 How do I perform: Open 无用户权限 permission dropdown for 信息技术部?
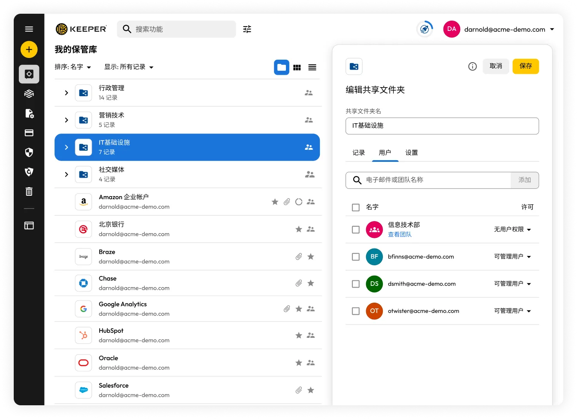(x=513, y=230)
